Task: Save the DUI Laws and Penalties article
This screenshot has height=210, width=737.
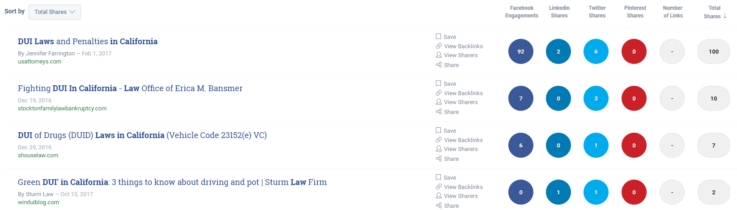Action: [446, 37]
